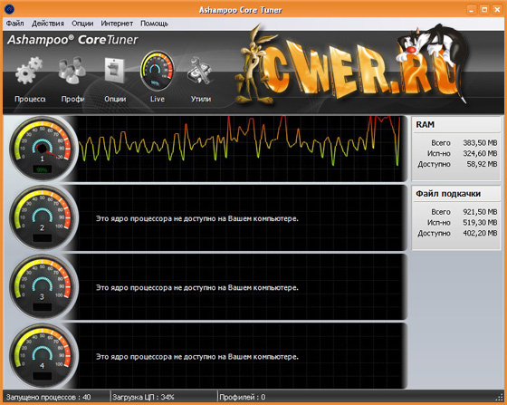Select the Live speedometer icon

click(x=158, y=71)
